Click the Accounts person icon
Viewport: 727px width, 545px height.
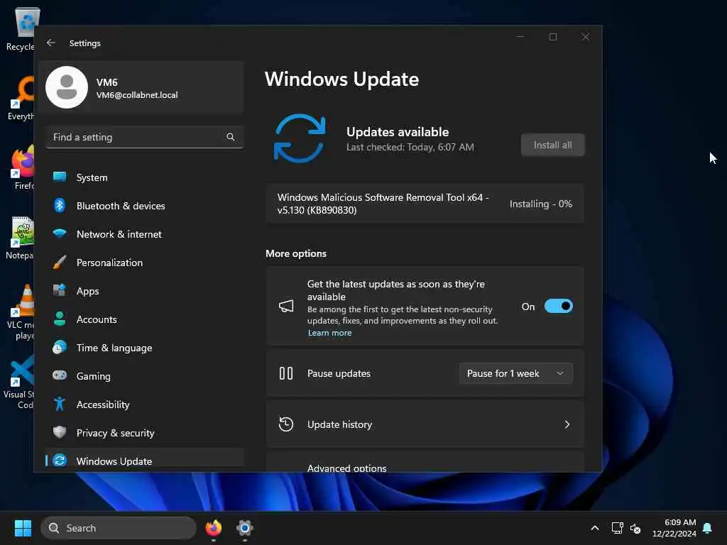pyautogui.click(x=60, y=319)
